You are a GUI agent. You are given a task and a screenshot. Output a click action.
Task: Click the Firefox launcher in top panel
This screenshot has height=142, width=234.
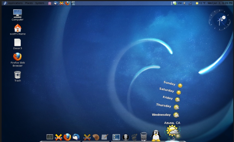click(67, 3)
